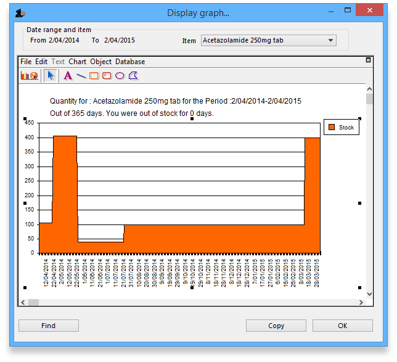This screenshot has width=397, height=362.
Task: Open the Edit menu
Action: pos(41,62)
